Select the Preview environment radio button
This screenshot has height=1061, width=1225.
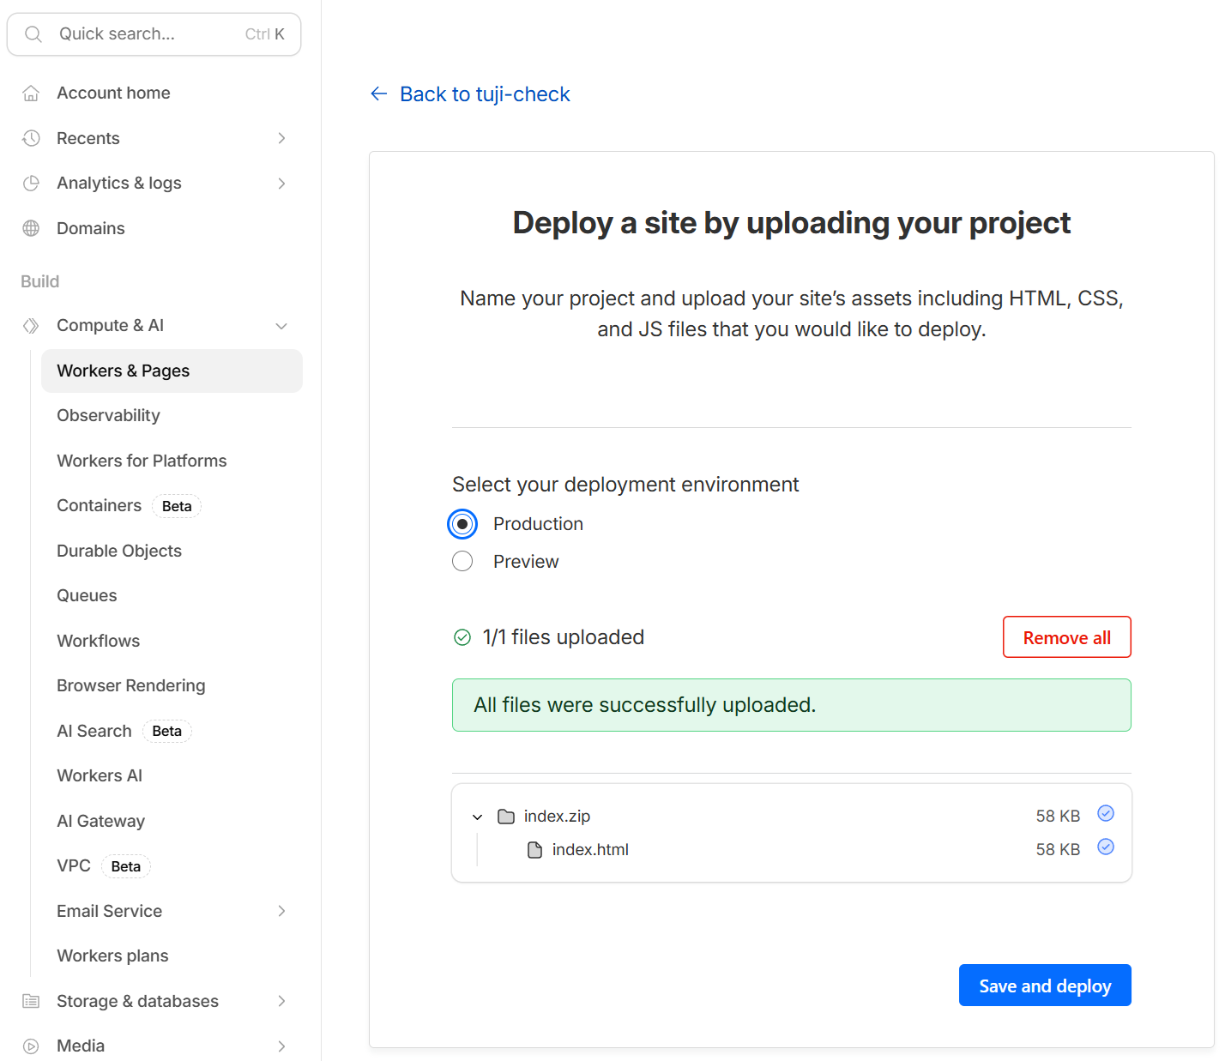pos(462,562)
